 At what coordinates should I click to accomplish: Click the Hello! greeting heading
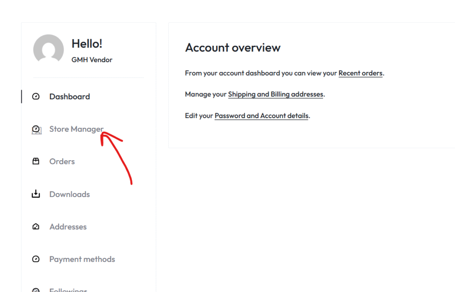(87, 43)
